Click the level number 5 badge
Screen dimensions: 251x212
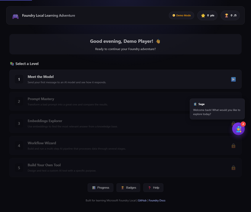pos(19,167)
